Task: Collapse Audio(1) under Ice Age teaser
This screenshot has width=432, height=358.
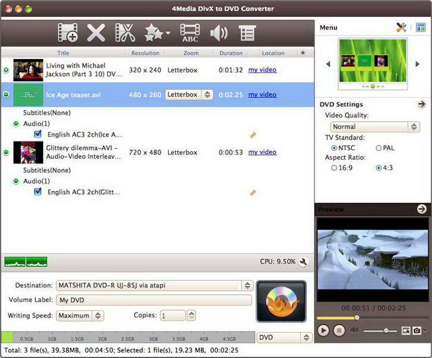Action: 16,124
